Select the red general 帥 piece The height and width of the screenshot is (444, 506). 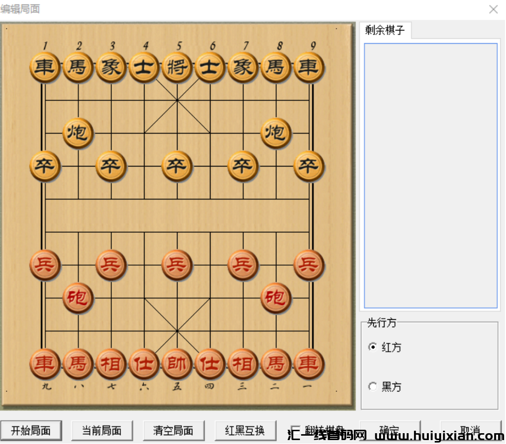pyautogui.click(x=177, y=364)
